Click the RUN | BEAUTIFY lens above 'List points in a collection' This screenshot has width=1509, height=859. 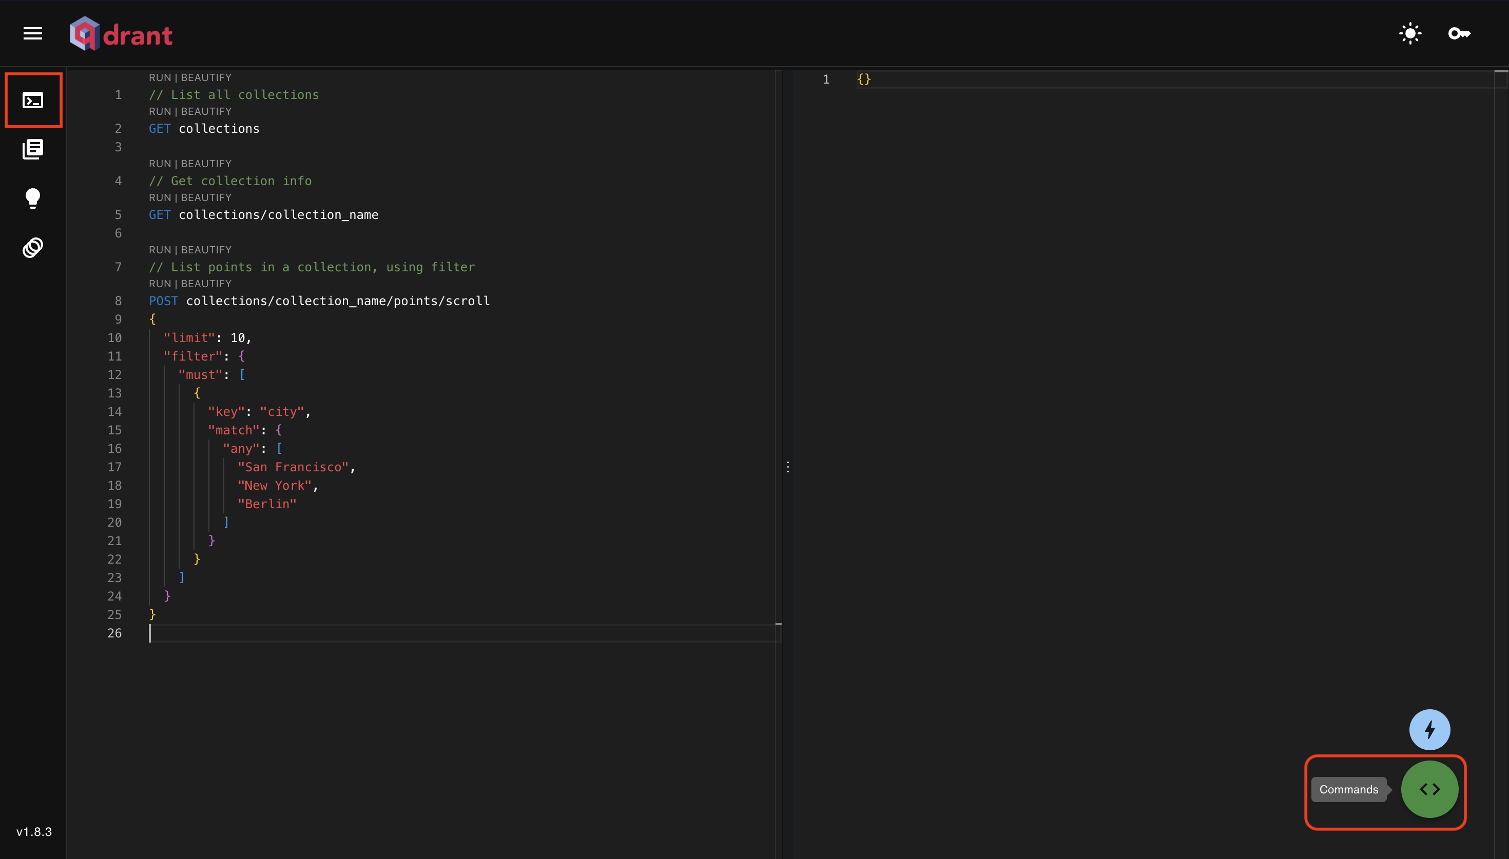pos(190,250)
